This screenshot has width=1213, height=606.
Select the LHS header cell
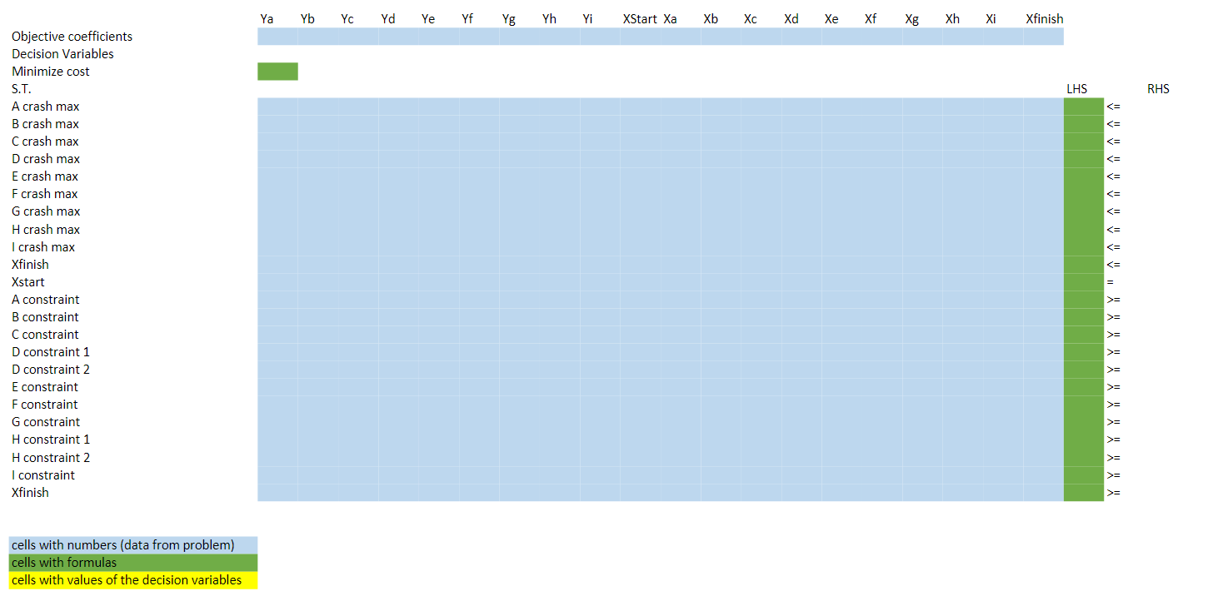click(1077, 88)
